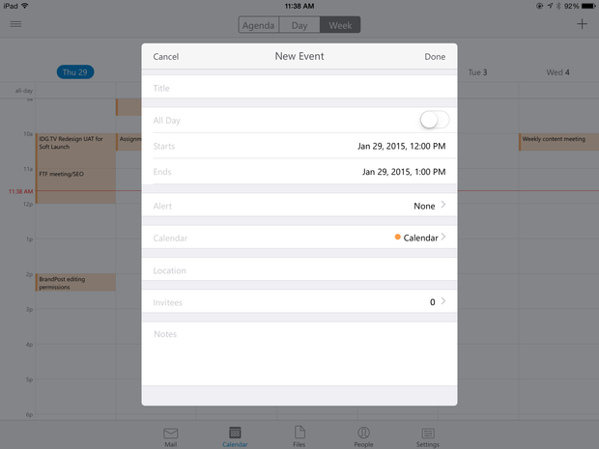This screenshot has width=599, height=449.
Task: Switch to Agenda view
Action: coord(259,25)
